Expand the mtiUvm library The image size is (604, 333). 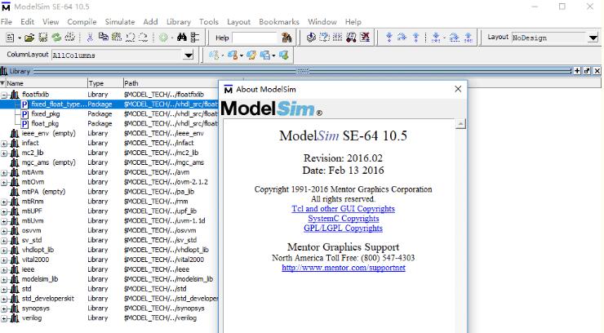(x=4, y=221)
